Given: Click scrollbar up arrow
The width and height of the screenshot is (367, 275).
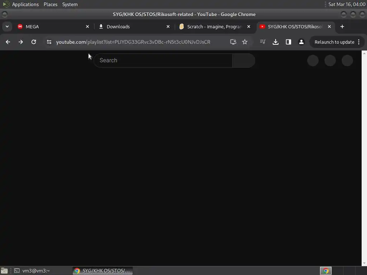Looking at the screenshot, I should (x=364, y=53).
